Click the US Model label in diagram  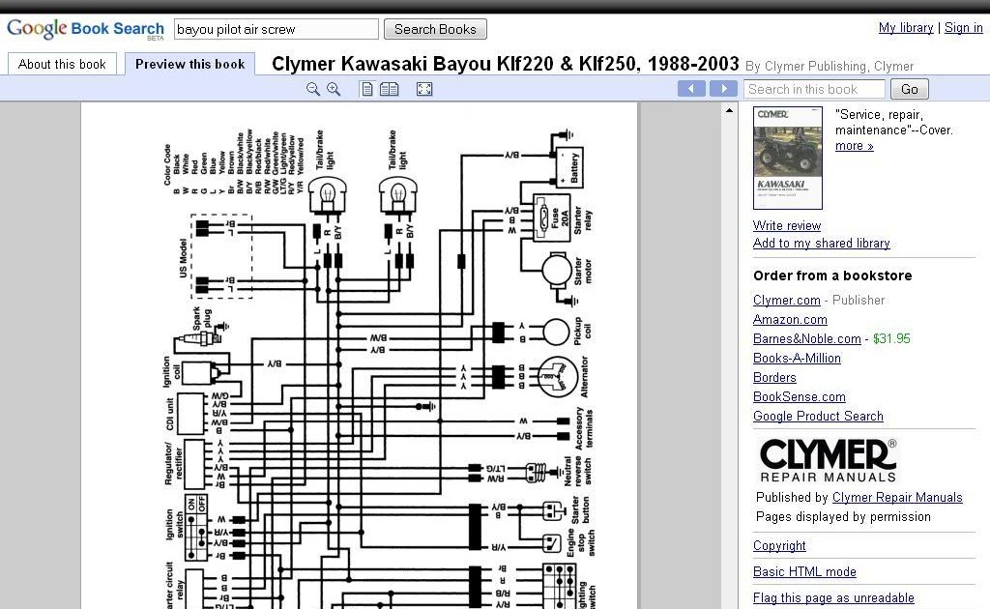[183, 258]
